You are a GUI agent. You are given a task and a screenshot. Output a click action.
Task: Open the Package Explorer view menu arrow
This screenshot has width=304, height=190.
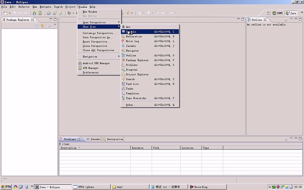click(x=55, y=25)
